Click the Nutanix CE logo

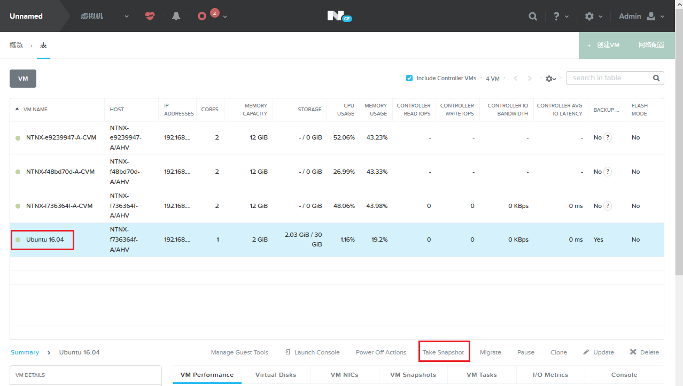(x=340, y=16)
